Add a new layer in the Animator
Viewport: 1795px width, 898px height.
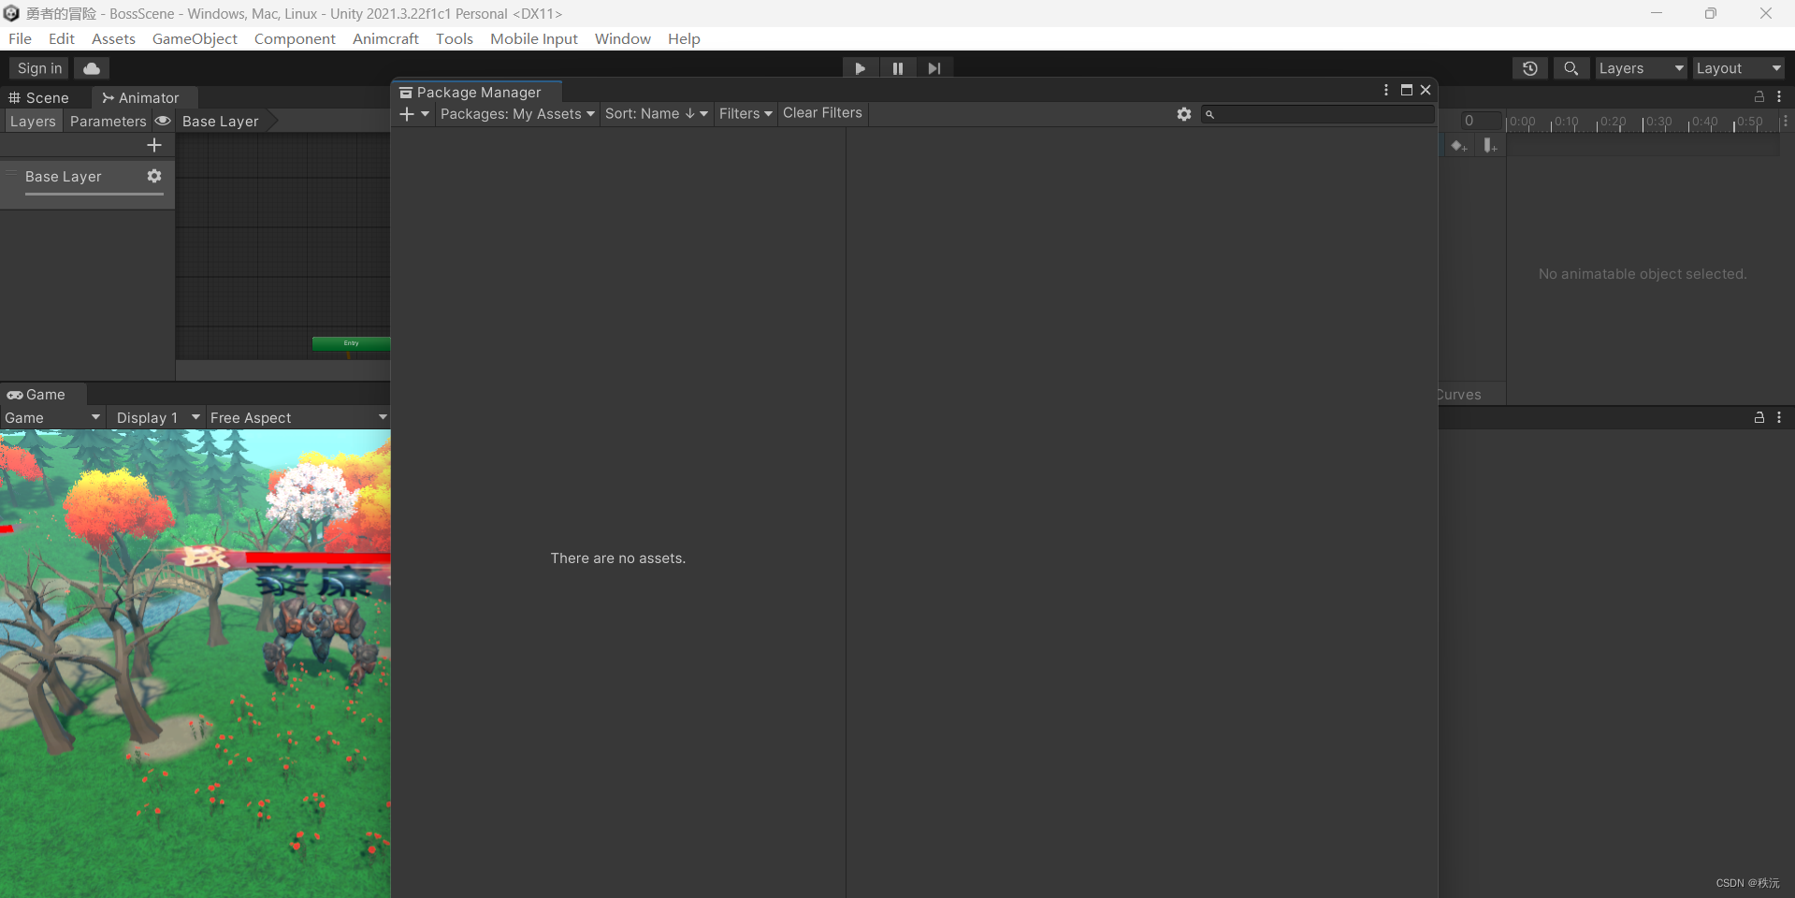point(154,145)
